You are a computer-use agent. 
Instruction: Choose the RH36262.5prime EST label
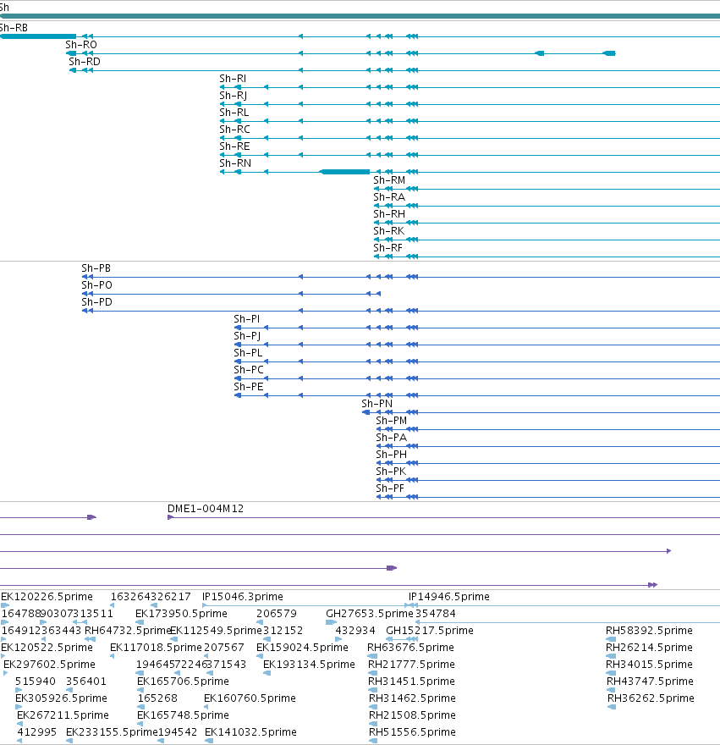coord(651,698)
